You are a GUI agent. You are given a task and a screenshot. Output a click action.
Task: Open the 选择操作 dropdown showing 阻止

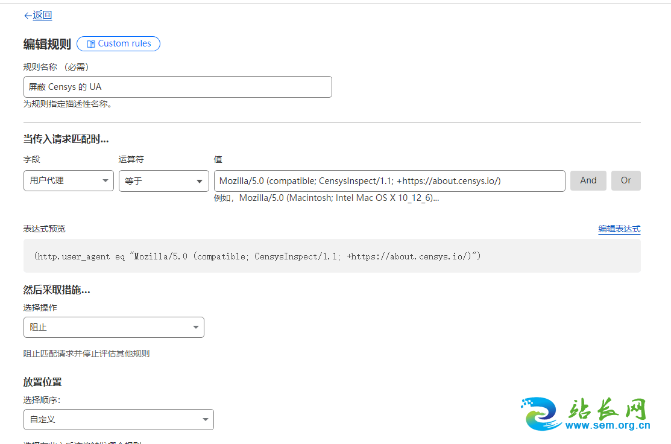[x=114, y=327]
